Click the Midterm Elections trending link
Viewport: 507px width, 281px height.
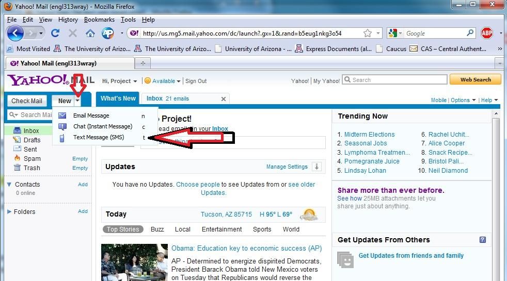coord(369,135)
